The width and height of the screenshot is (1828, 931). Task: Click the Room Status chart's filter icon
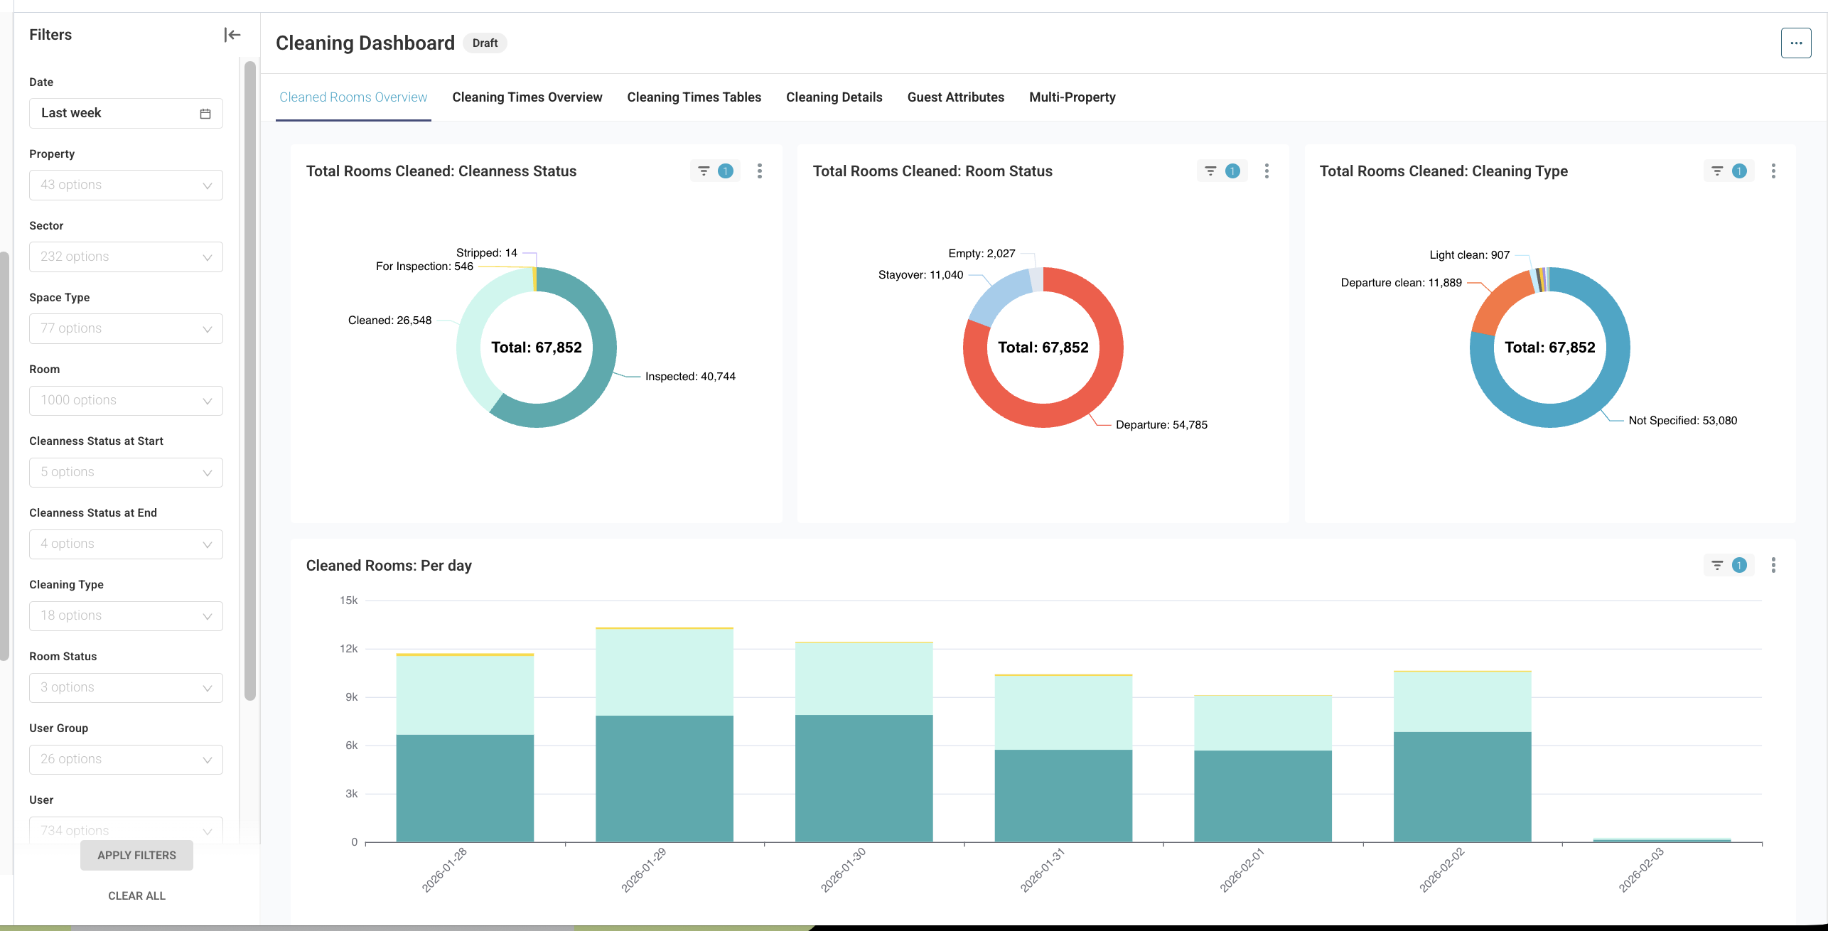tap(1210, 171)
